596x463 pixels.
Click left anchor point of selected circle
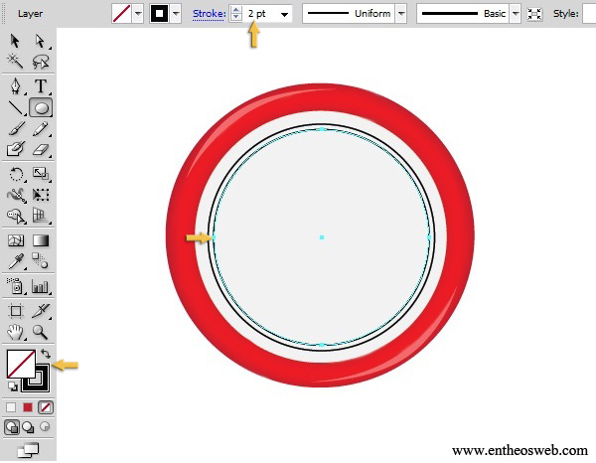click(214, 237)
